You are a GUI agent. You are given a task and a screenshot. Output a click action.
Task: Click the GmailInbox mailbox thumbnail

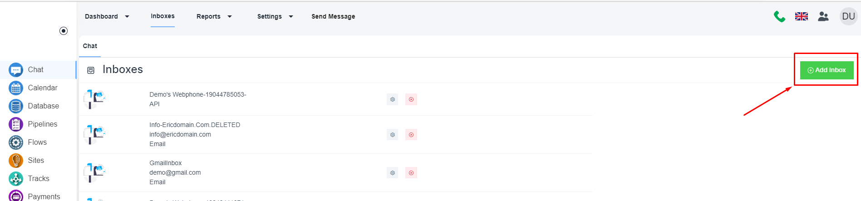(x=94, y=173)
